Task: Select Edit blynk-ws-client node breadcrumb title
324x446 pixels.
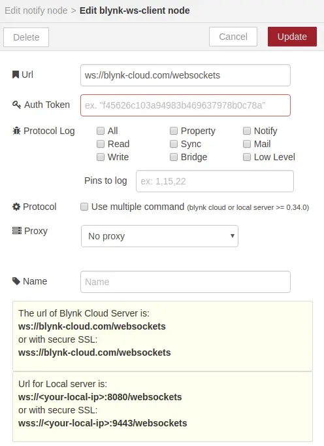Action: pos(135,10)
